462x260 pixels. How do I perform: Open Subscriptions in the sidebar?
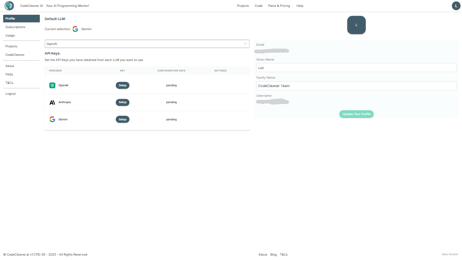click(x=15, y=27)
